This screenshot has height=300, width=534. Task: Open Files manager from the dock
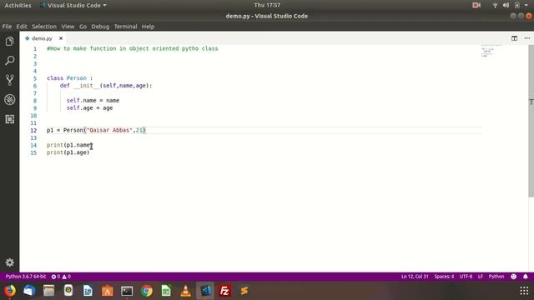pos(48,291)
